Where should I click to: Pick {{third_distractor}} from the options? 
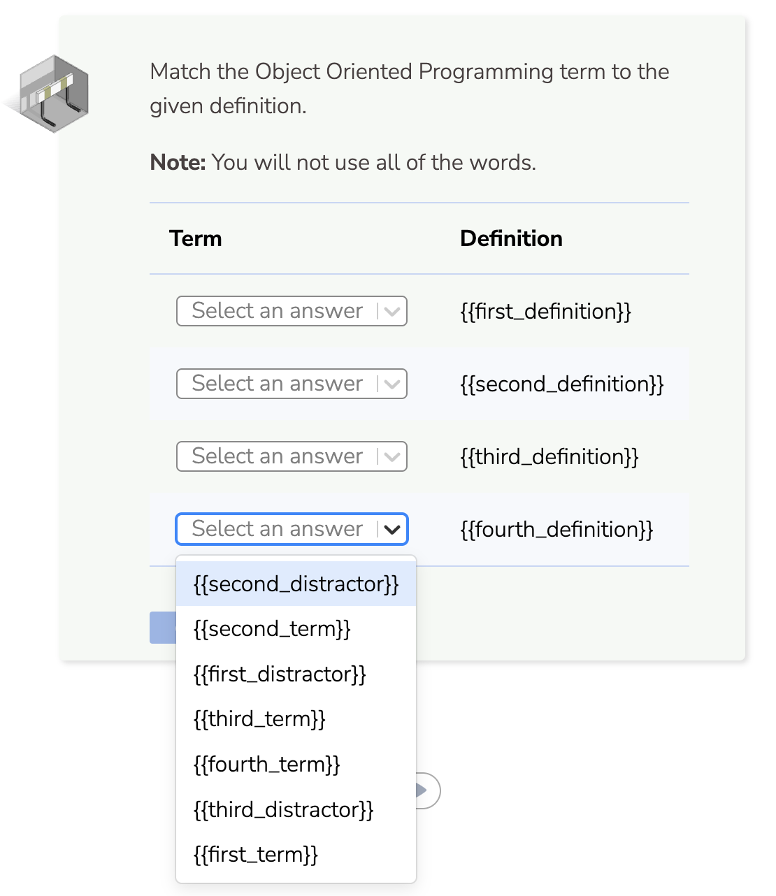(283, 809)
